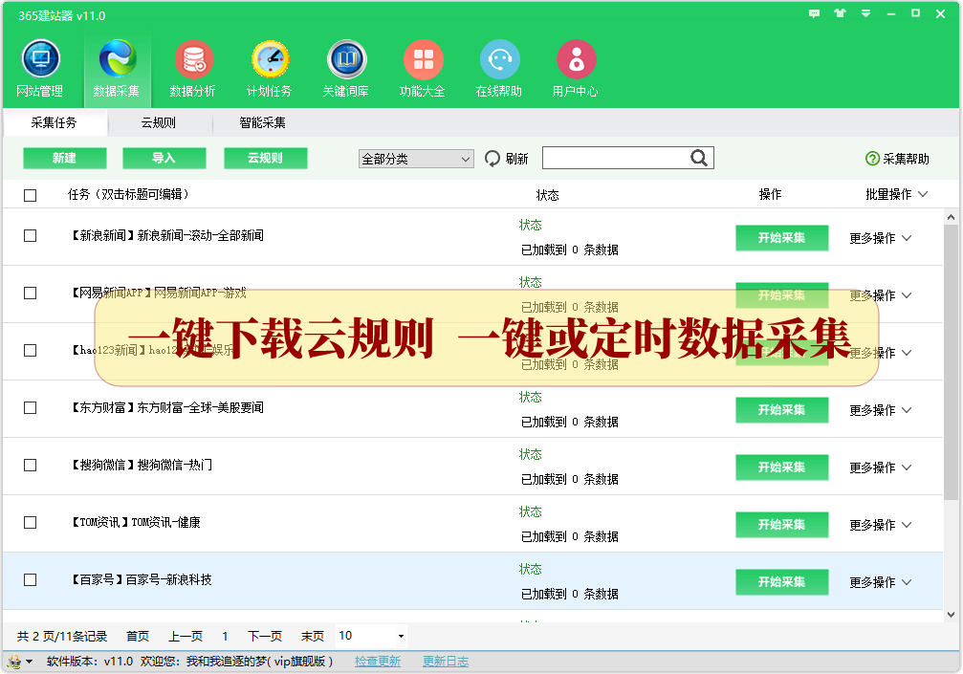Open the 计划任务 clock icon
The width and height of the screenshot is (963, 674).
click(x=271, y=59)
